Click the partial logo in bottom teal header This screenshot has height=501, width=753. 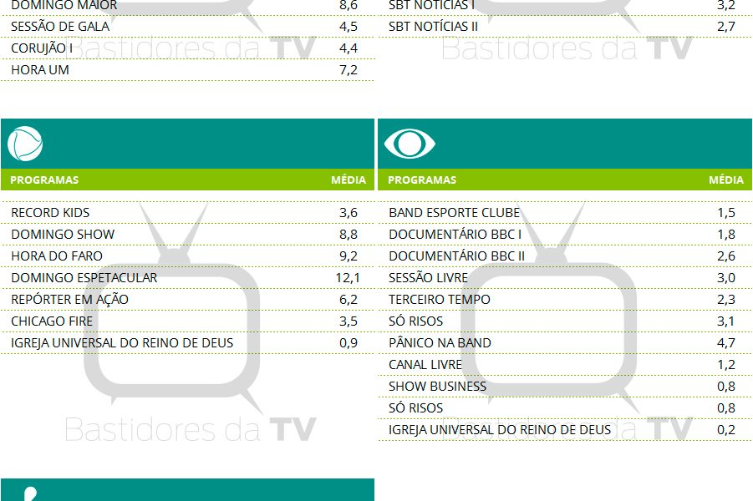pyautogui.click(x=30, y=493)
